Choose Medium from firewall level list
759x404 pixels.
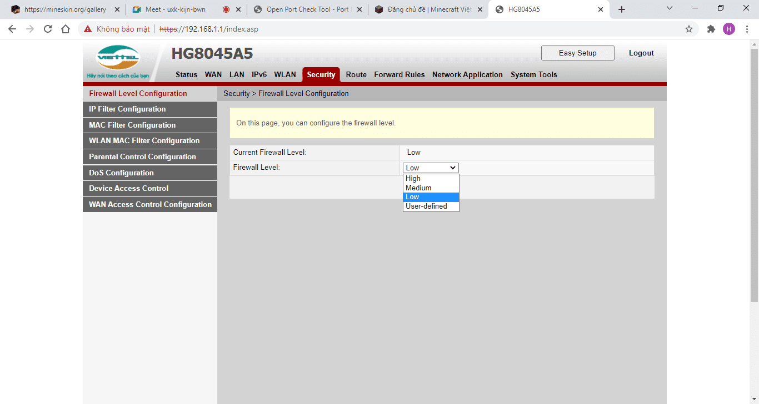click(x=431, y=188)
